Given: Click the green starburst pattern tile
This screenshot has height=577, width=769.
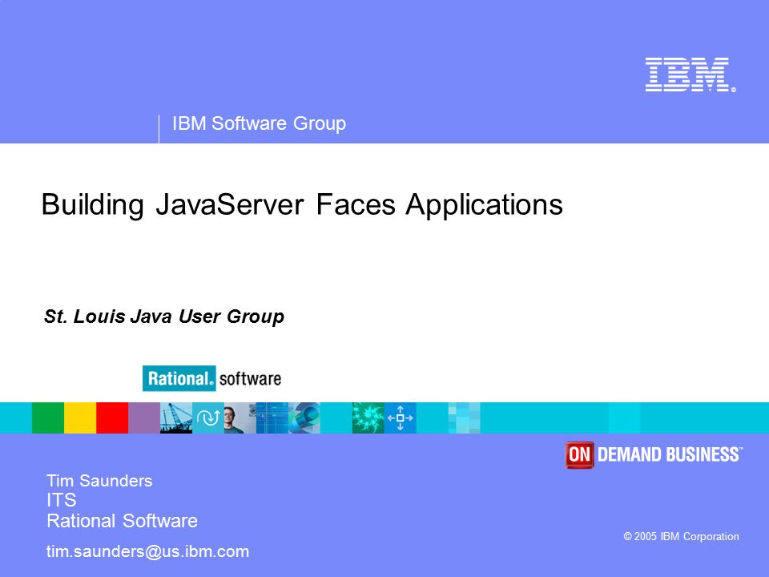Looking at the screenshot, I should click(x=368, y=418).
